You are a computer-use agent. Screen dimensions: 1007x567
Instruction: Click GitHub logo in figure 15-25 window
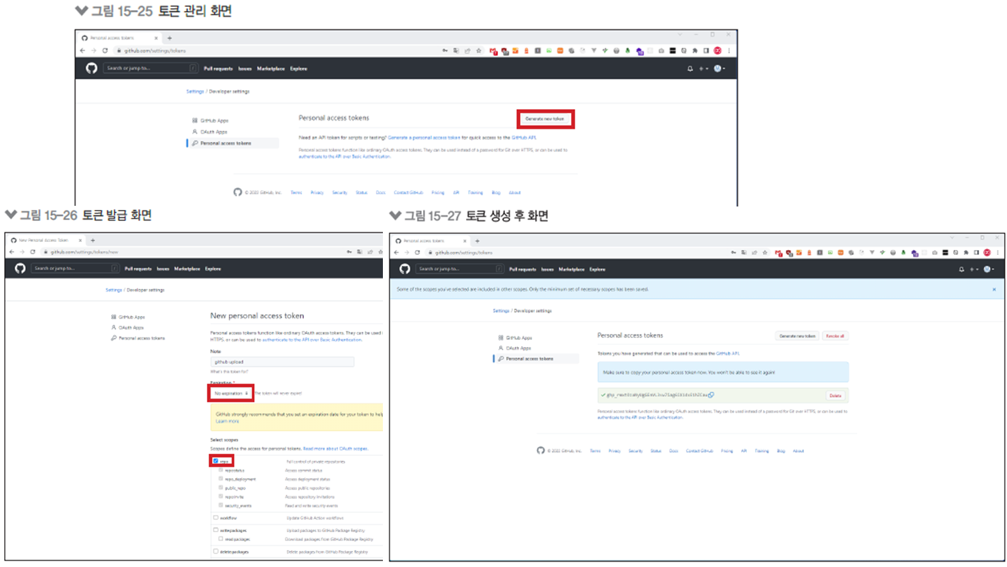tap(91, 68)
